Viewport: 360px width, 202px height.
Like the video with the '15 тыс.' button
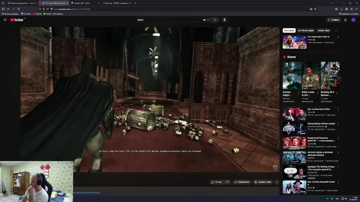216,182
